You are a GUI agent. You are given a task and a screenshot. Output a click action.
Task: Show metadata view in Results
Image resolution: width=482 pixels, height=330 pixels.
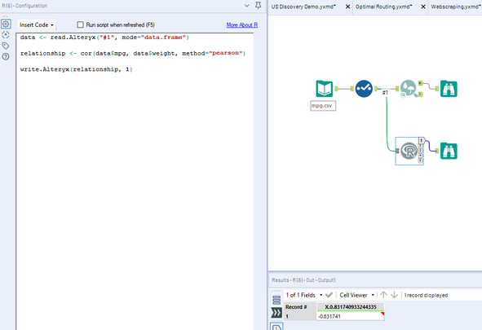click(x=276, y=300)
